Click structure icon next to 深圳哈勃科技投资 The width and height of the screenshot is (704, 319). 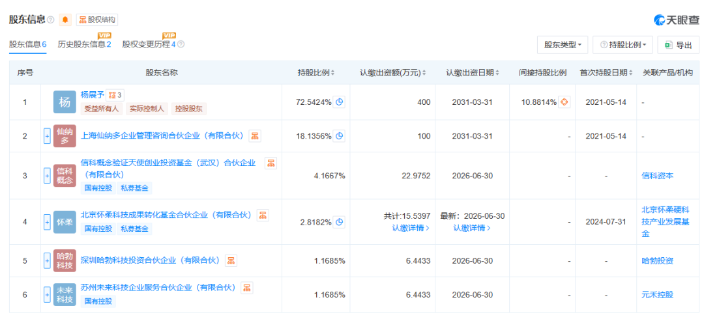(231, 260)
